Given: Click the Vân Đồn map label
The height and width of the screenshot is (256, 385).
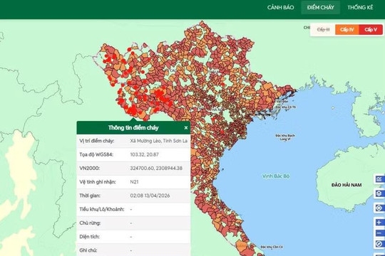Looking at the screenshot, I should point(282,102).
